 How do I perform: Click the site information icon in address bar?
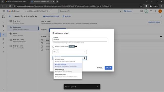(15, 6)
